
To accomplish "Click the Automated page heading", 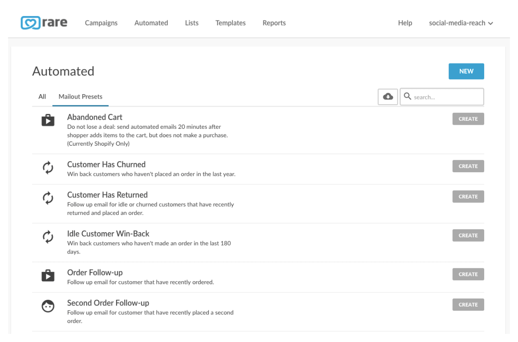I will point(63,71).
